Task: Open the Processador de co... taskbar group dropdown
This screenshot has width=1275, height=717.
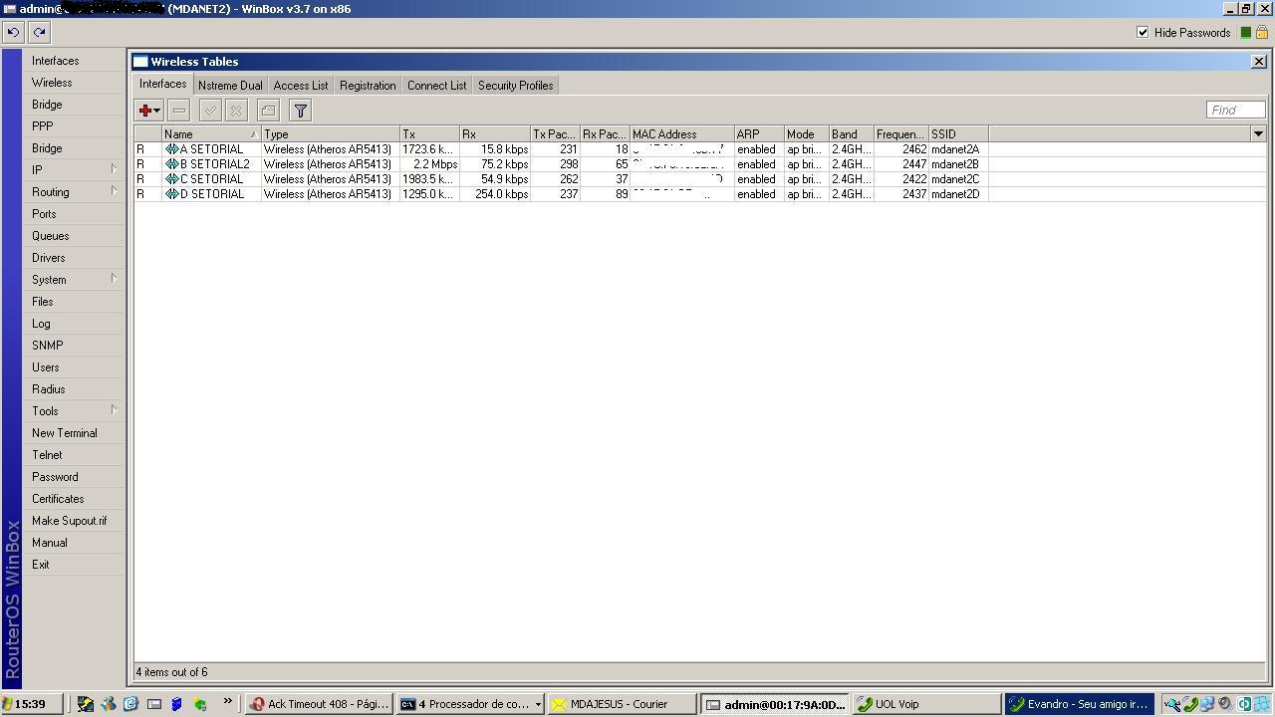Action: tap(538, 704)
